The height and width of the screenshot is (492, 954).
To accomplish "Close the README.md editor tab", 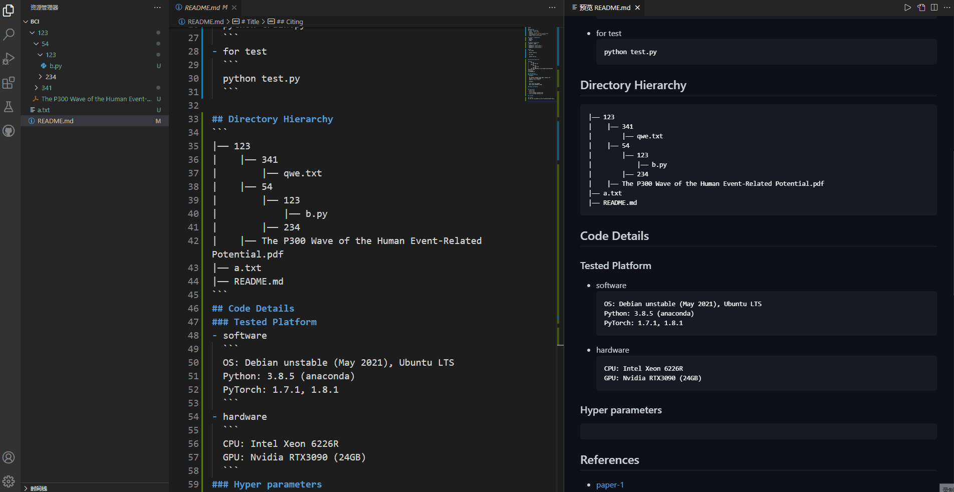I will pos(234,8).
